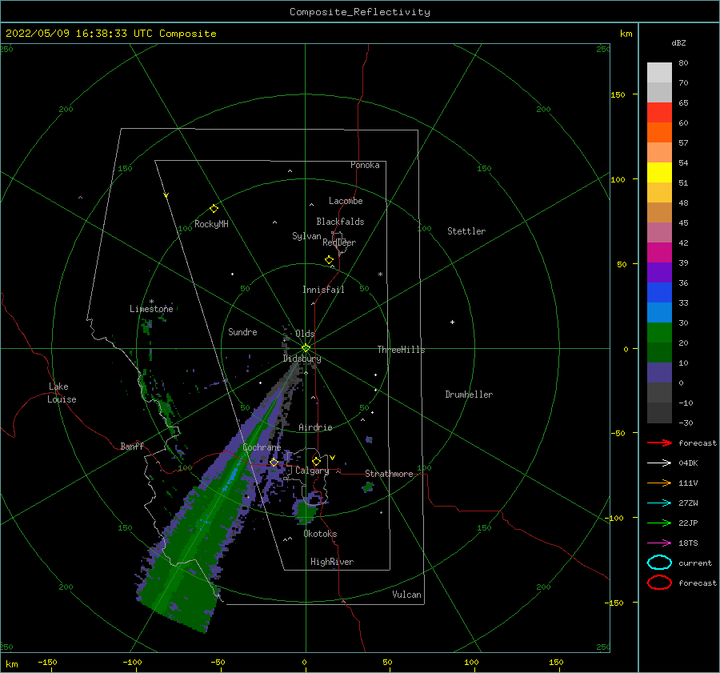Click the 'Lacombe' city label
Image resolution: width=720 pixels, height=673 pixels.
click(346, 201)
